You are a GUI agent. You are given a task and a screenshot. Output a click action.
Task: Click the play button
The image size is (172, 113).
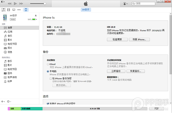[15, 3]
